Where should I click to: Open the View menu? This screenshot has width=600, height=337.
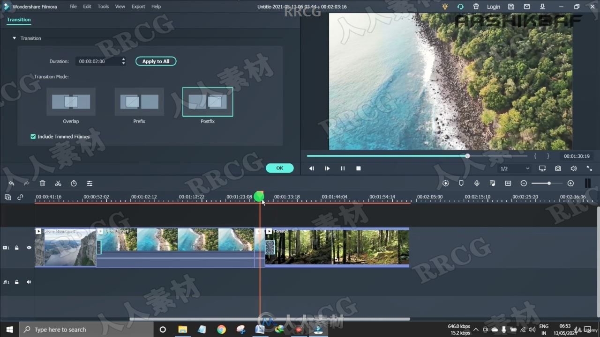click(x=120, y=7)
